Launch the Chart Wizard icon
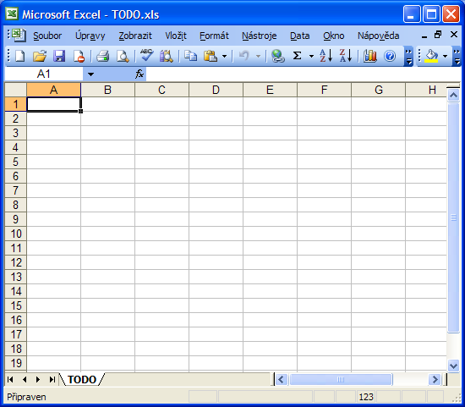The image size is (465, 407). (369, 56)
